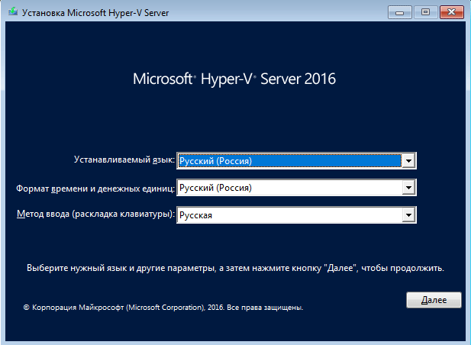Viewport: 471px width, 345px height.
Task: Open the Устанавливаемый язык combo box
Action: tap(296, 160)
